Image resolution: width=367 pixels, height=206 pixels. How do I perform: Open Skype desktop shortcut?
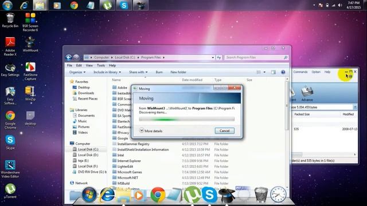click(x=10, y=142)
